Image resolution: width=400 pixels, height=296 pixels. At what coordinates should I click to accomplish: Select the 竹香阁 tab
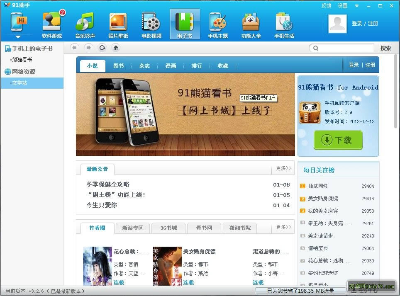[x=97, y=228]
